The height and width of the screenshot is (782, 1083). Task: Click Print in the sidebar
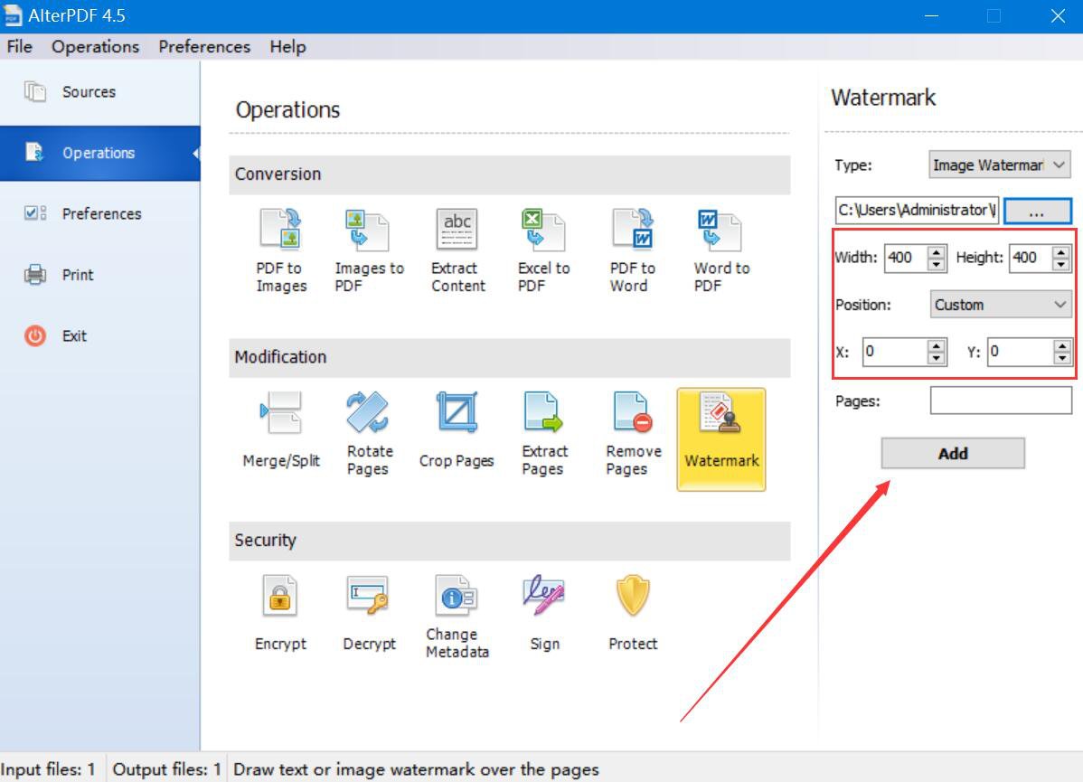tap(100, 274)
